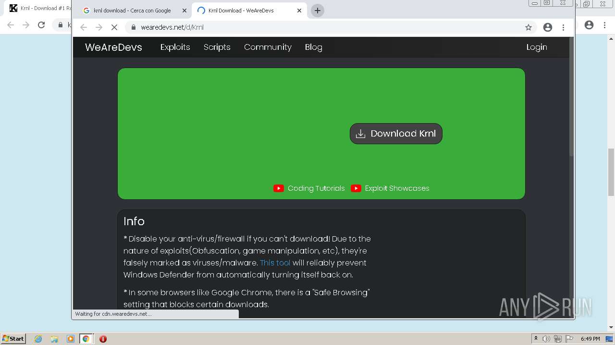The image size is (615, 345).
Task: Click the Download Krnl button
Action: [396, 134]
